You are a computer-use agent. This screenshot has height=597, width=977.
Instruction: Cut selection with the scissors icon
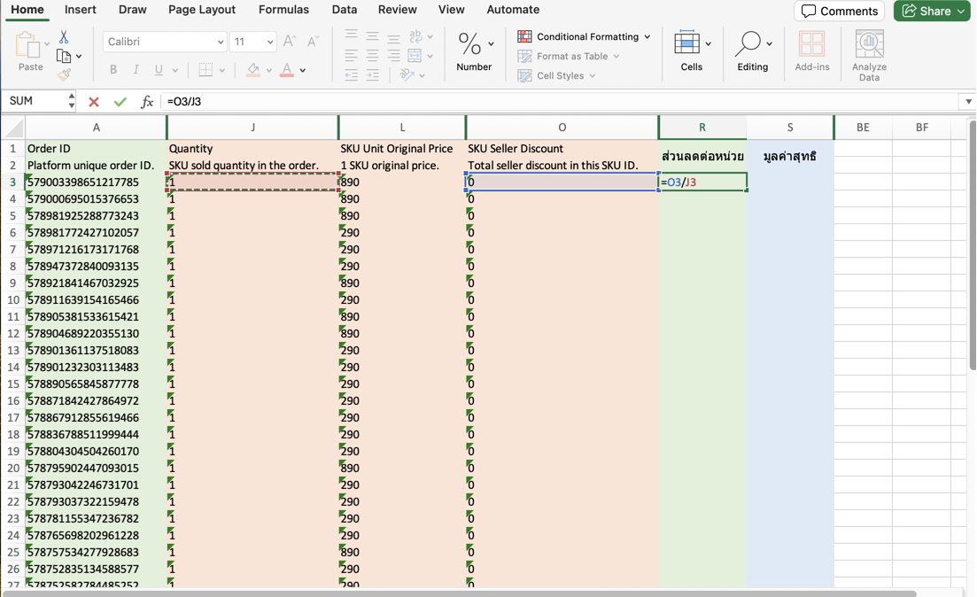pos(64,37)
